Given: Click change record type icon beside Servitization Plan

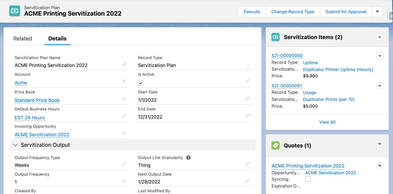Looking at the screenshot, I should (x=248, y=66).
